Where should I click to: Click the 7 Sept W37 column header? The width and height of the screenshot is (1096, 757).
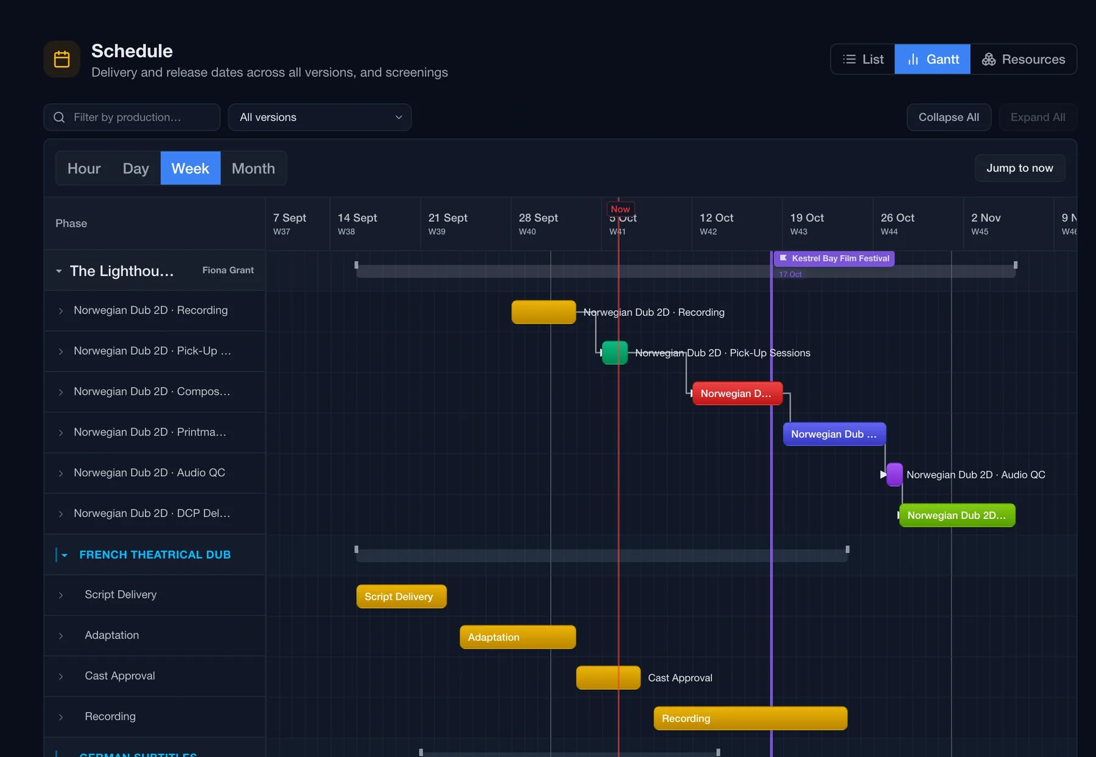point(298,224)
